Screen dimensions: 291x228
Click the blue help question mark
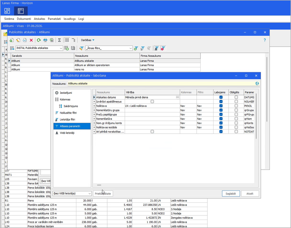265,40
